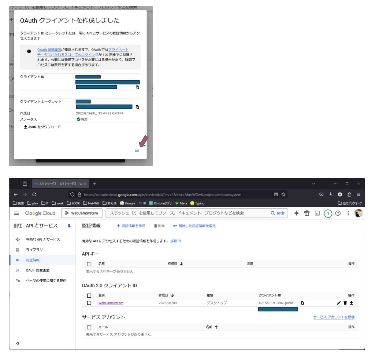Image resolution: width=375 pixels, height=357 pixels.
Task: Check the API キー header checkbox
Action: pyautogui.click(x=89, y=264)
